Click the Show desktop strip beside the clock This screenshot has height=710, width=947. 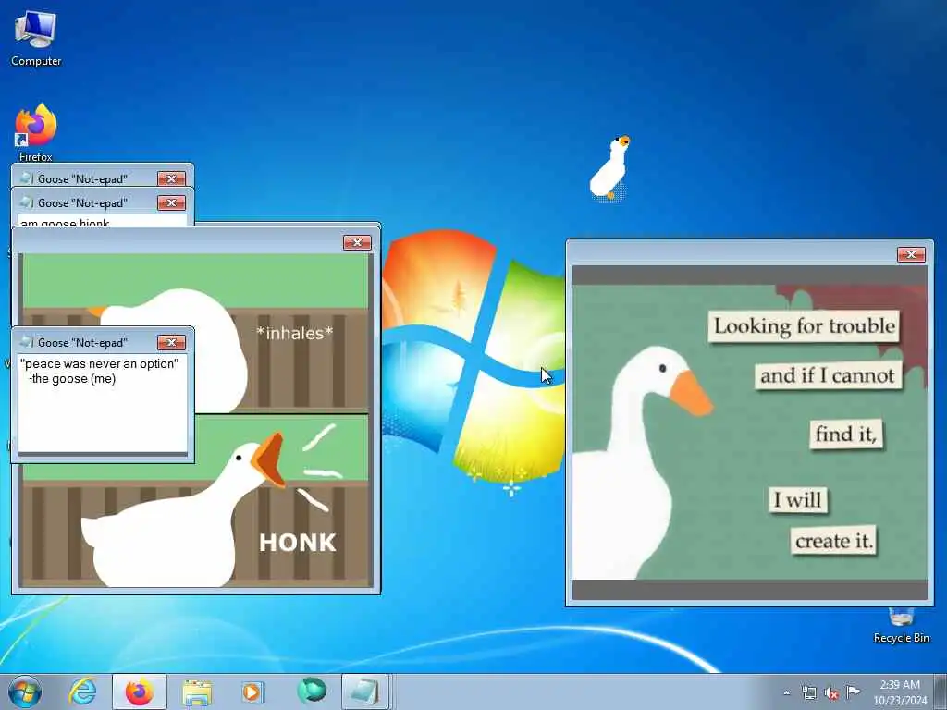941,692
